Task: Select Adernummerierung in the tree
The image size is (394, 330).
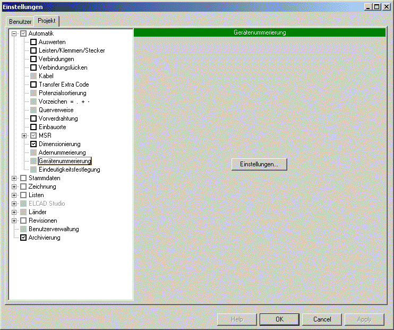Action: click(x=62, y=153)
